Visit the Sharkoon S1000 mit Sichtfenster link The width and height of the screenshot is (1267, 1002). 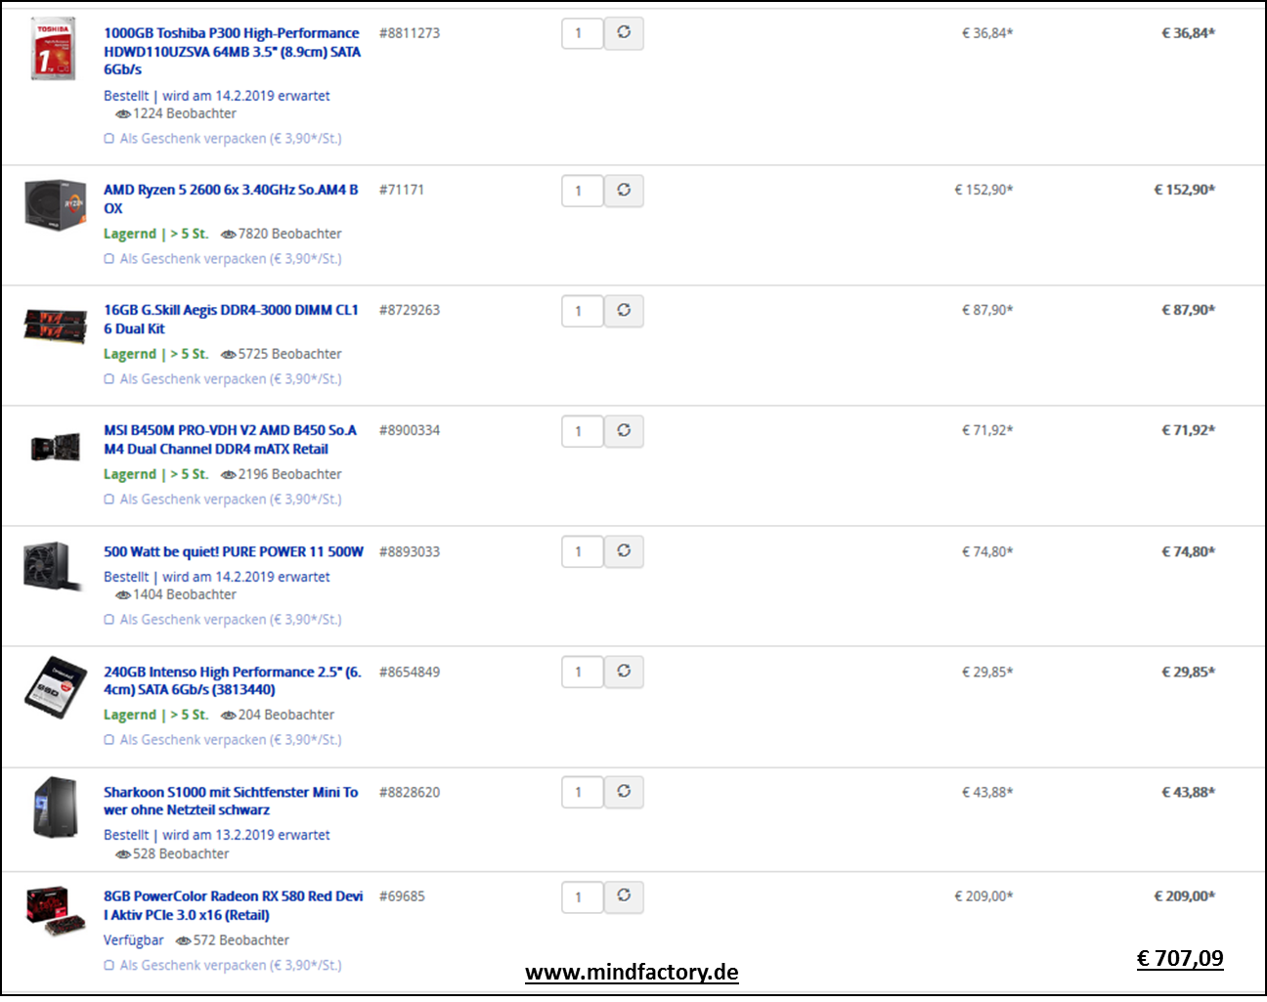[231, 802]
